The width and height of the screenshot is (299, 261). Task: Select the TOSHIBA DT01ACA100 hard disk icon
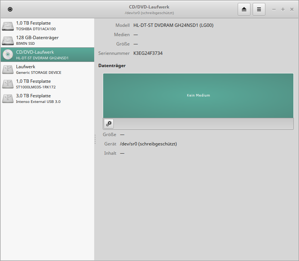8,26
